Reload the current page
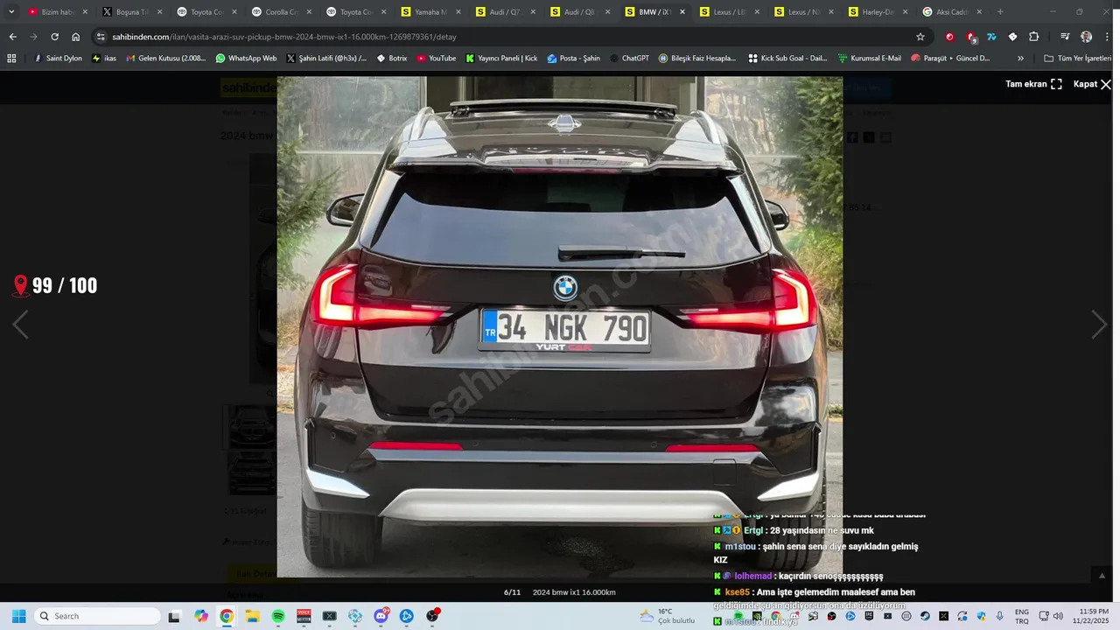Viewport: 1120px width, 630px height. (x=54, y=37)
